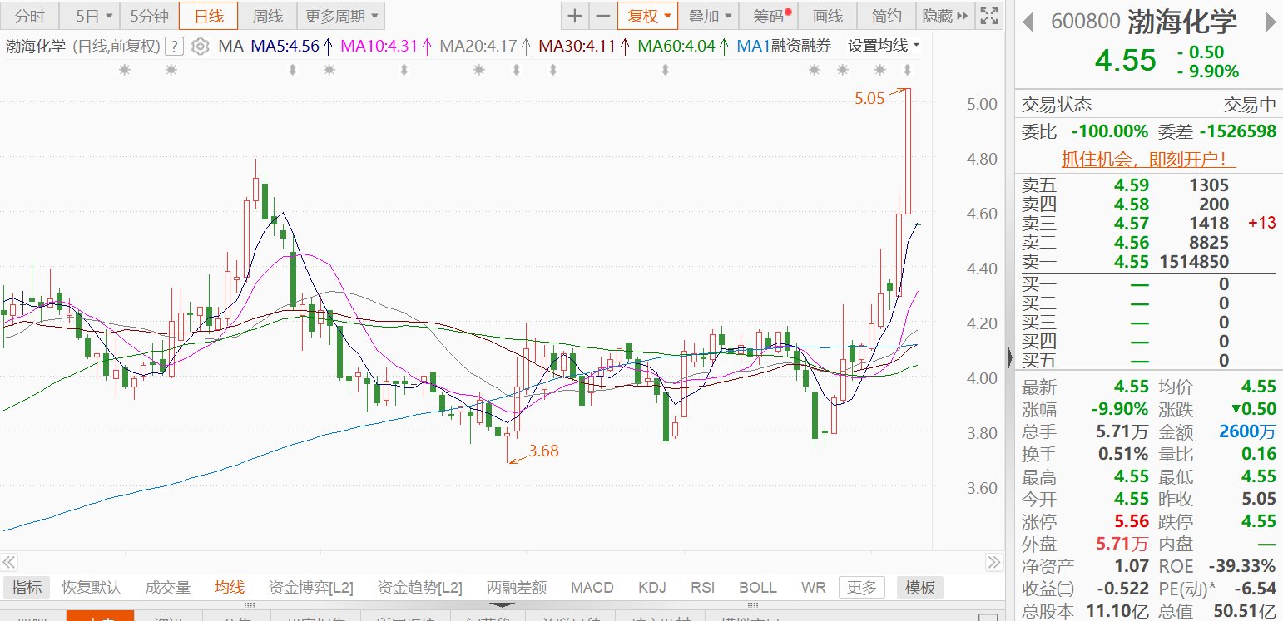
Task: Click the plus zoom-in chart button
Action: pos(575,16)
